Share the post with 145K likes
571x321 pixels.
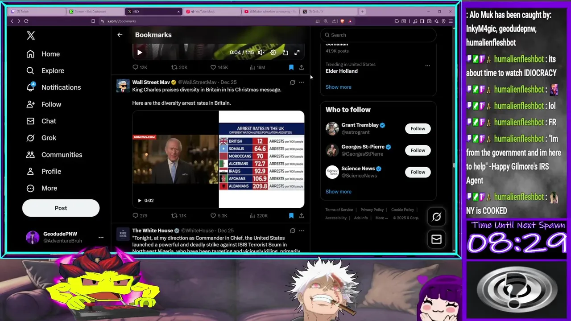tap(302, 67)
